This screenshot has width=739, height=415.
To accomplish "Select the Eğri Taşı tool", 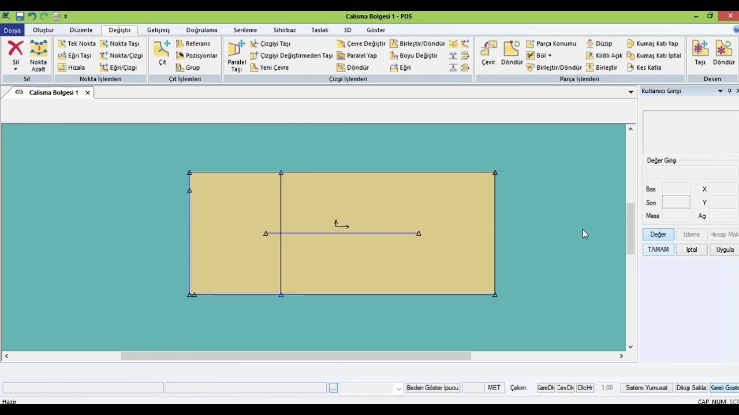I will coord(75,56).
